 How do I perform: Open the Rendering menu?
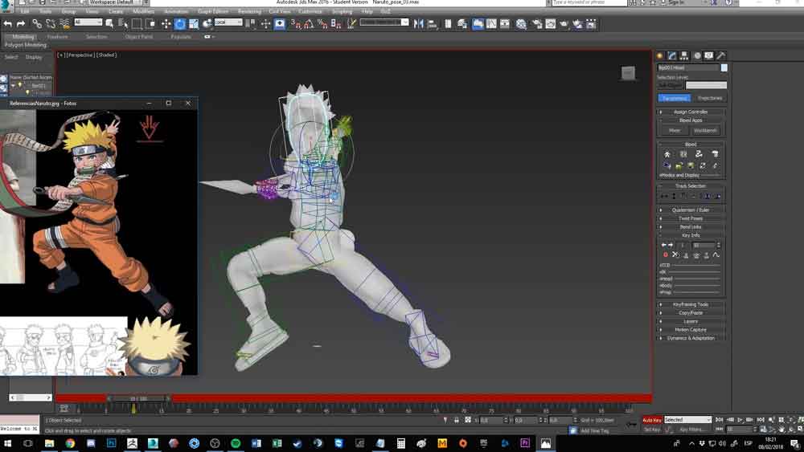(x=250, y=11)
